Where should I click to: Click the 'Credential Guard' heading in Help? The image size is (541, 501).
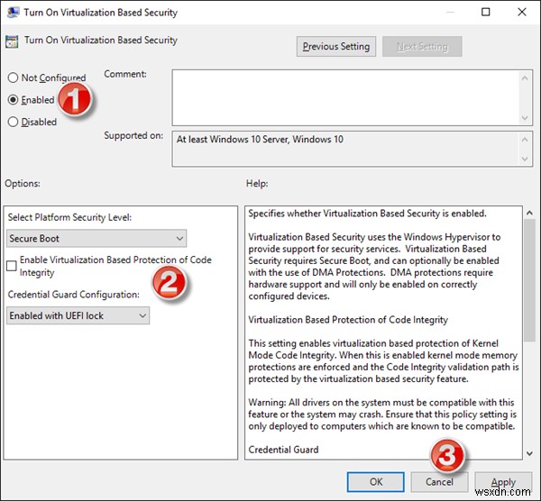click(283, 450)
